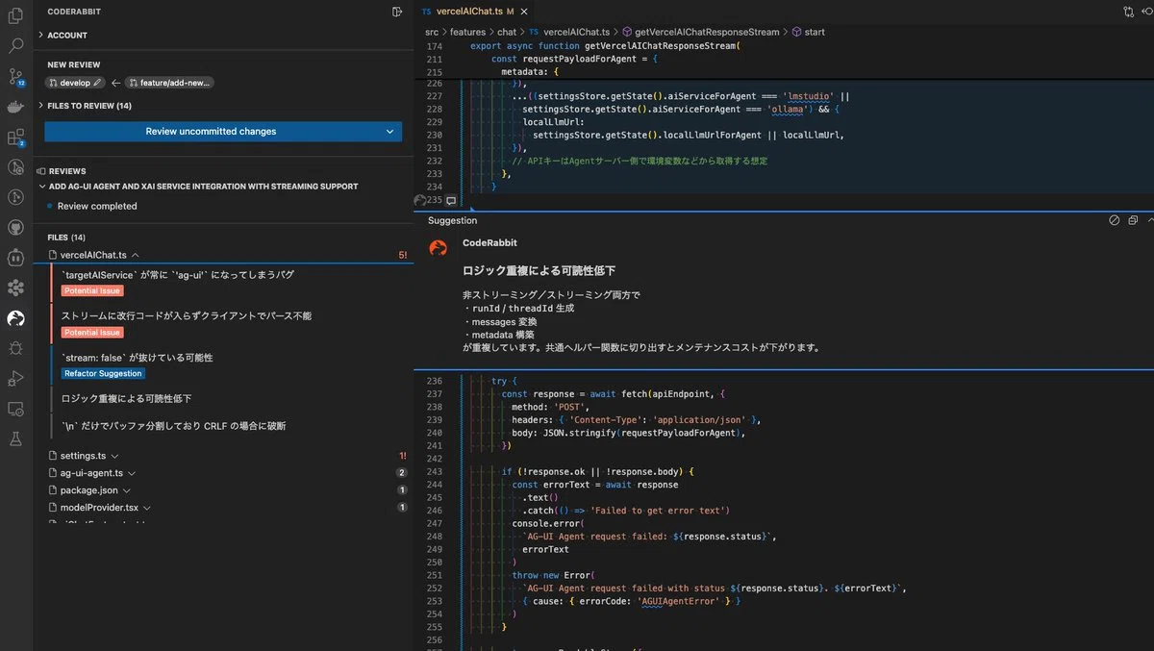Click the 5! issue count for vercelAIChat.ts

[402, 255]
